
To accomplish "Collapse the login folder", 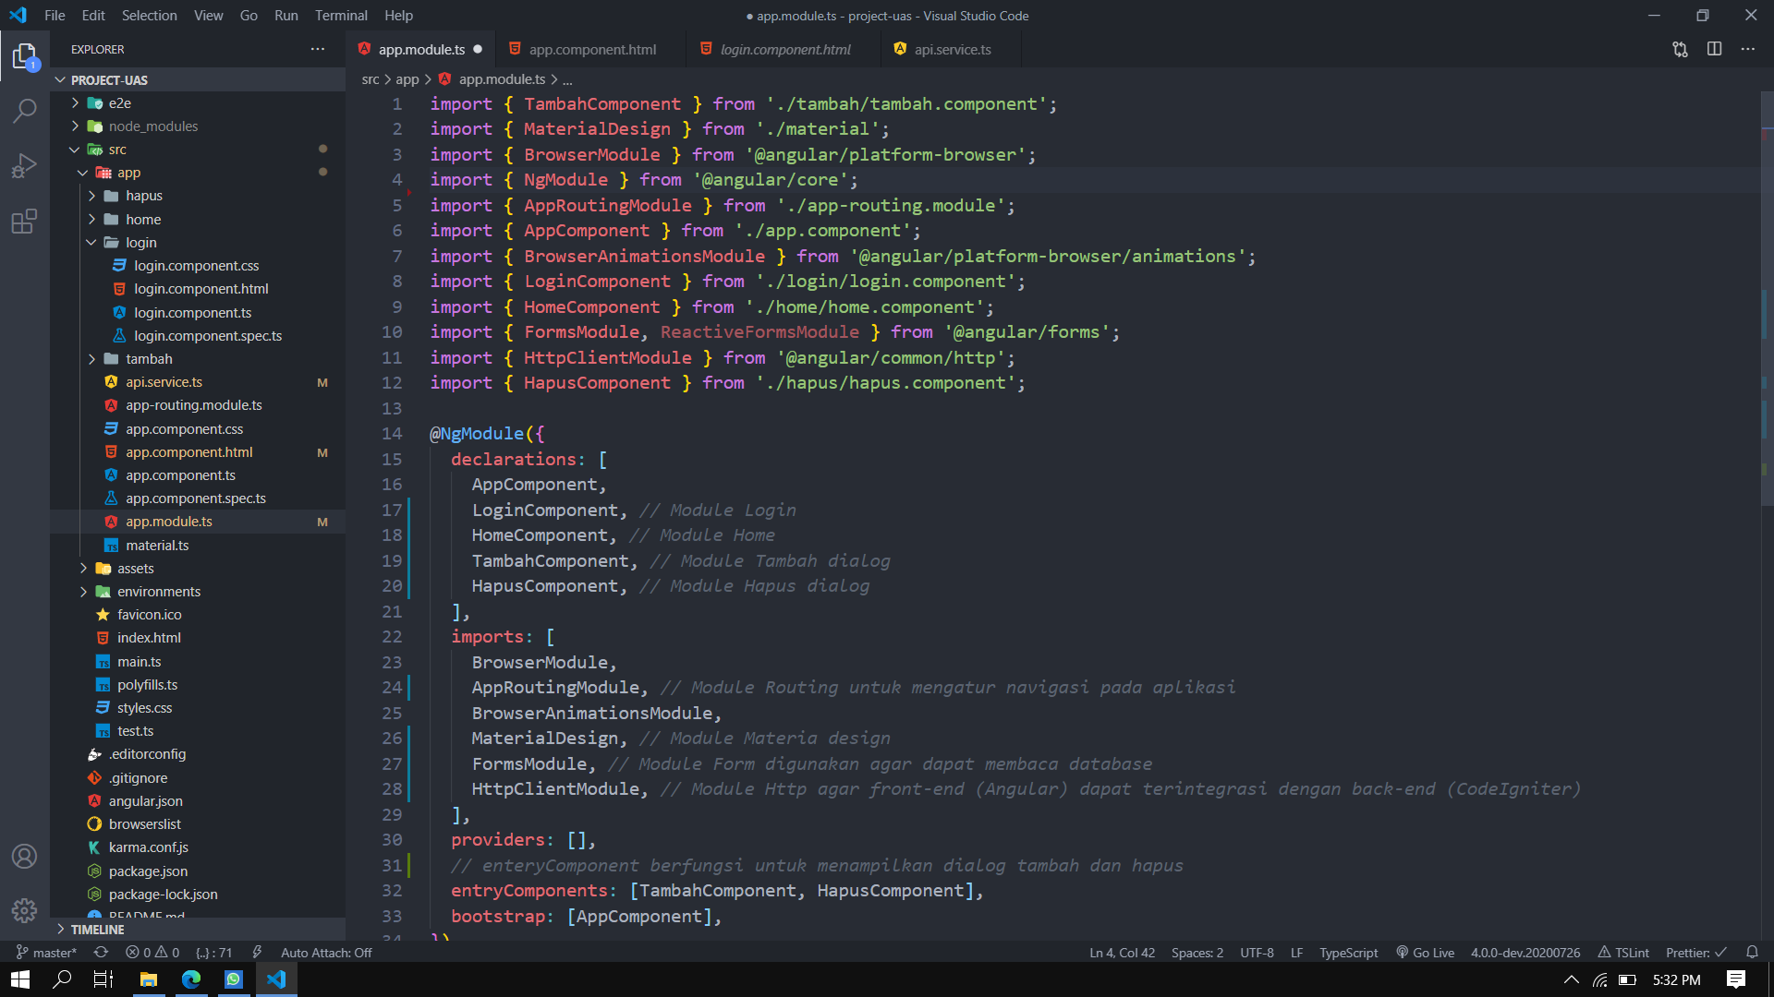I will pos(198,243).
